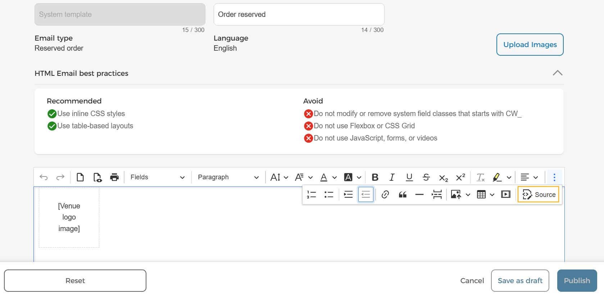Insert a horizontal line
The image size is (604, 295).
[419, 194]
